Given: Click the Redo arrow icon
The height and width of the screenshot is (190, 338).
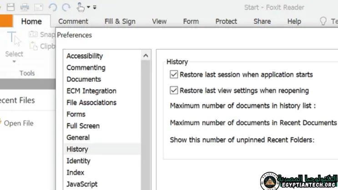Looking at the screenshot, I should pos(66,7).
